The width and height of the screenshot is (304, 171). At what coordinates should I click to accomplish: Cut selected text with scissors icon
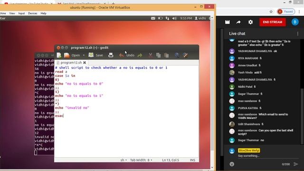tap(150, 56)
